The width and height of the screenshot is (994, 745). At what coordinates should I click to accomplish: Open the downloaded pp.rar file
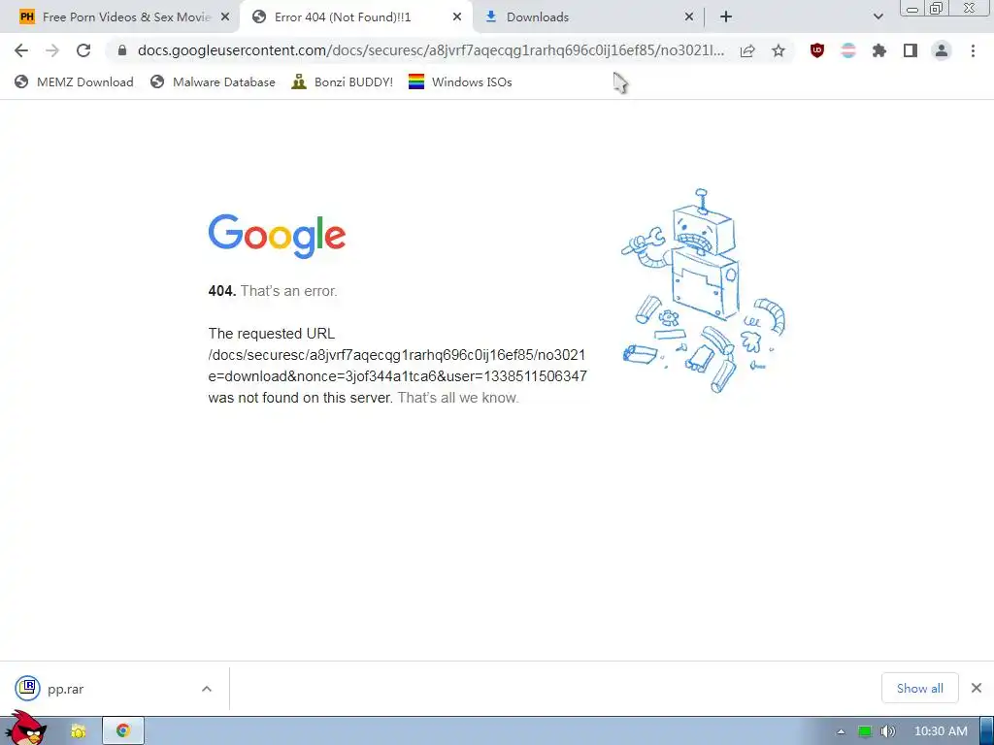coord(65,689)
